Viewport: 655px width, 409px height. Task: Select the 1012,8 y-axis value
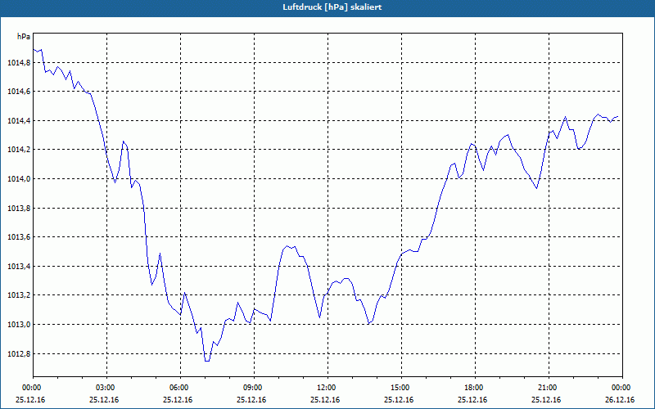19,354
